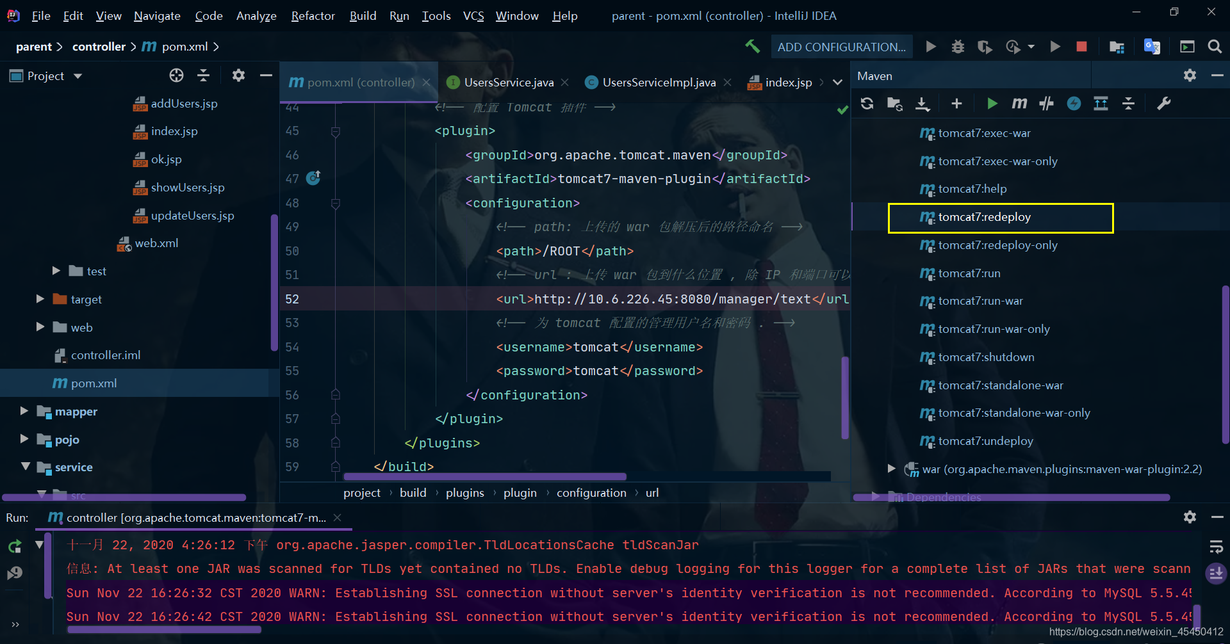
Task: Click gutter icon on line 47
Action: 313,178
